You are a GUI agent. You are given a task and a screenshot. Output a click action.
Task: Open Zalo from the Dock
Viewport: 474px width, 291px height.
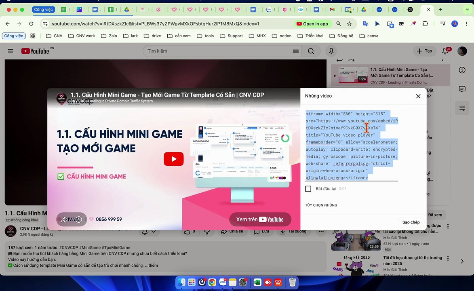[223, 283]
